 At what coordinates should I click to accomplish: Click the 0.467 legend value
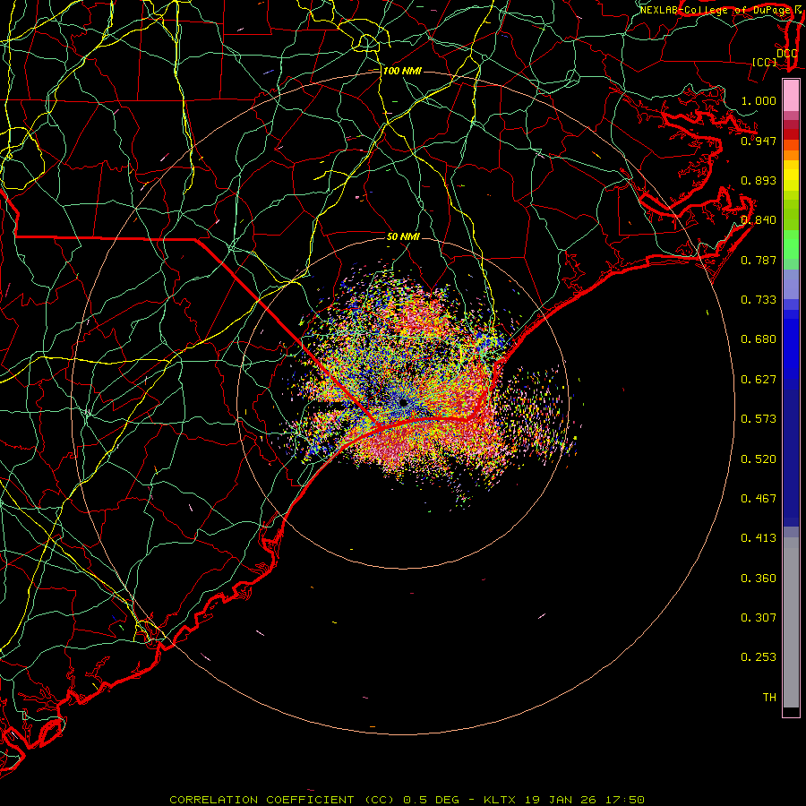click(x=759, y=499)
